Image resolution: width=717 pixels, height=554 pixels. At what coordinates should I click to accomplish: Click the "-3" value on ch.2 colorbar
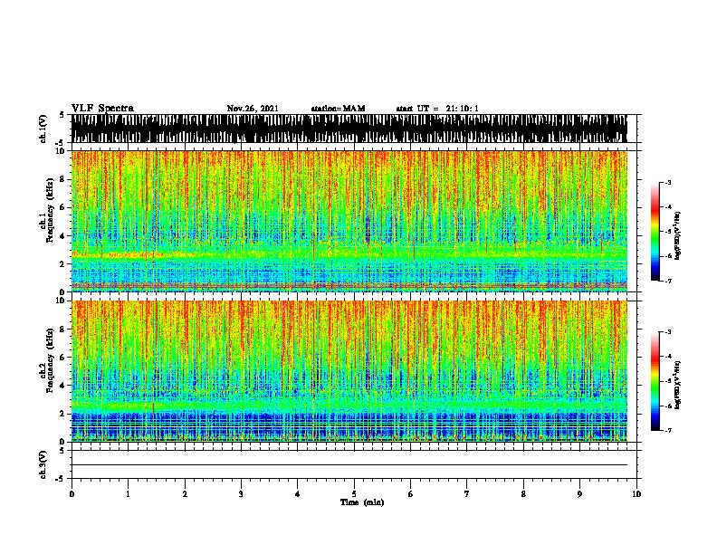click(x=668, y=331)
